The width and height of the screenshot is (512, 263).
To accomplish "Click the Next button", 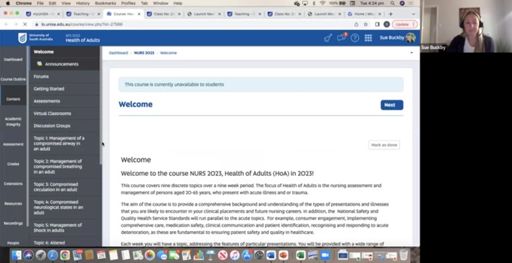I will pyautogui.click(x=392, y=105).
